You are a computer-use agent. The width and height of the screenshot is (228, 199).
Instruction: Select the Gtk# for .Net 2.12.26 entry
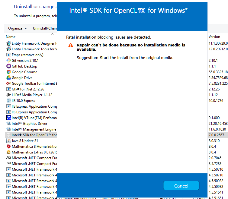(x=28, y=89)
